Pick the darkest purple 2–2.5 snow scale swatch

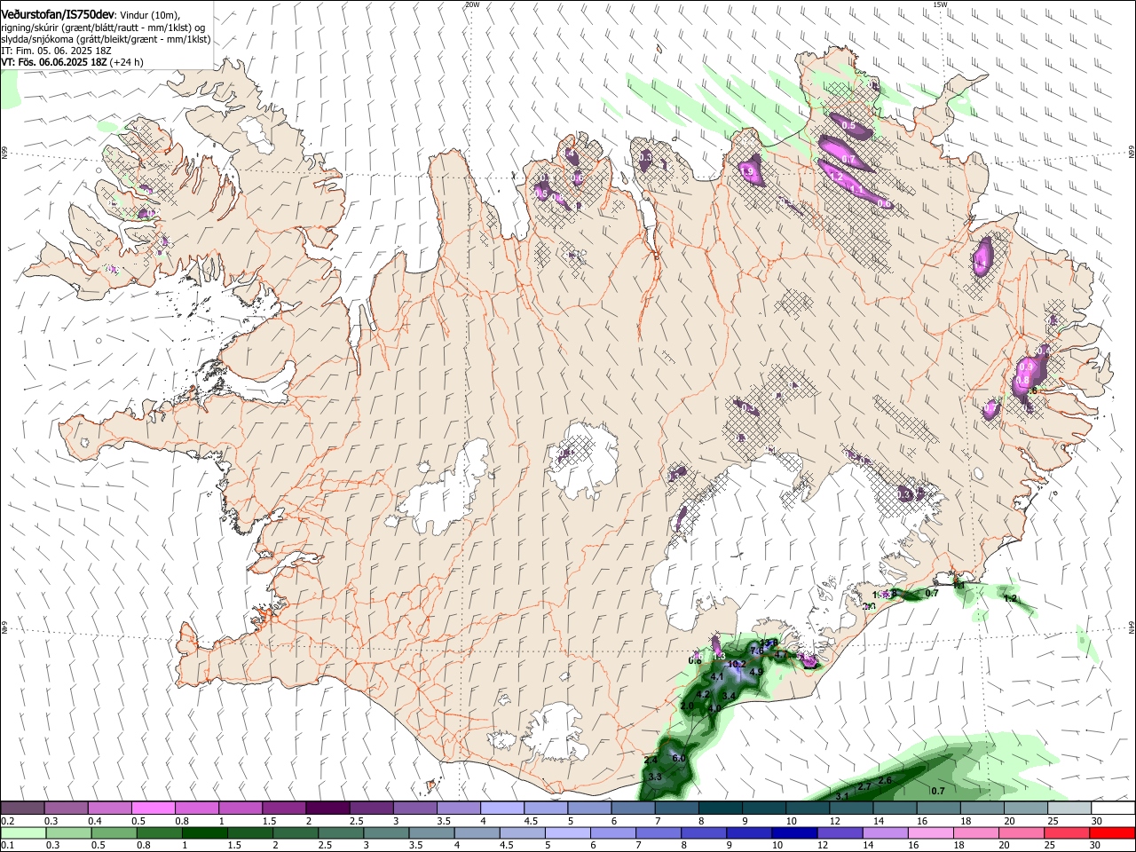tap(327, 809)
